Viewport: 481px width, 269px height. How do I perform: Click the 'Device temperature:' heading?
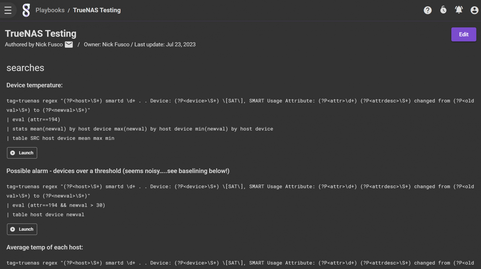click(35, 85)
